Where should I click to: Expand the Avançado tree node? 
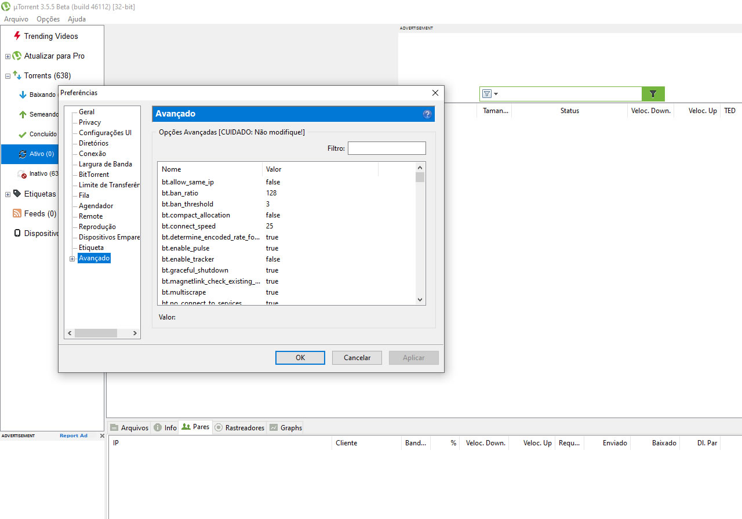72,259
